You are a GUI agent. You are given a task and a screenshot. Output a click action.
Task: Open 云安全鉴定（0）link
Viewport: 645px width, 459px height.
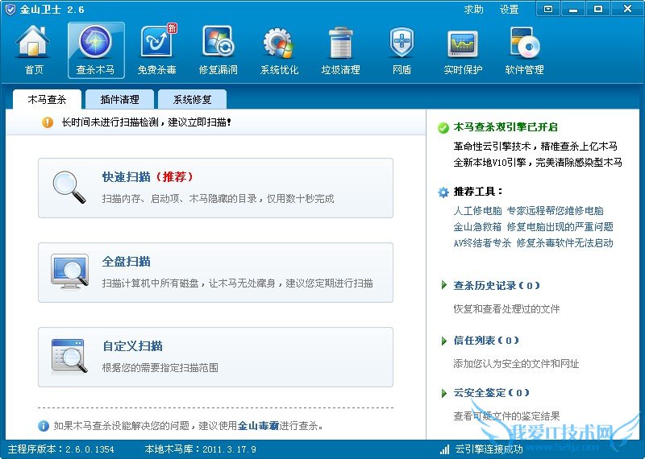pyautogui.click(x=492, y=393)
